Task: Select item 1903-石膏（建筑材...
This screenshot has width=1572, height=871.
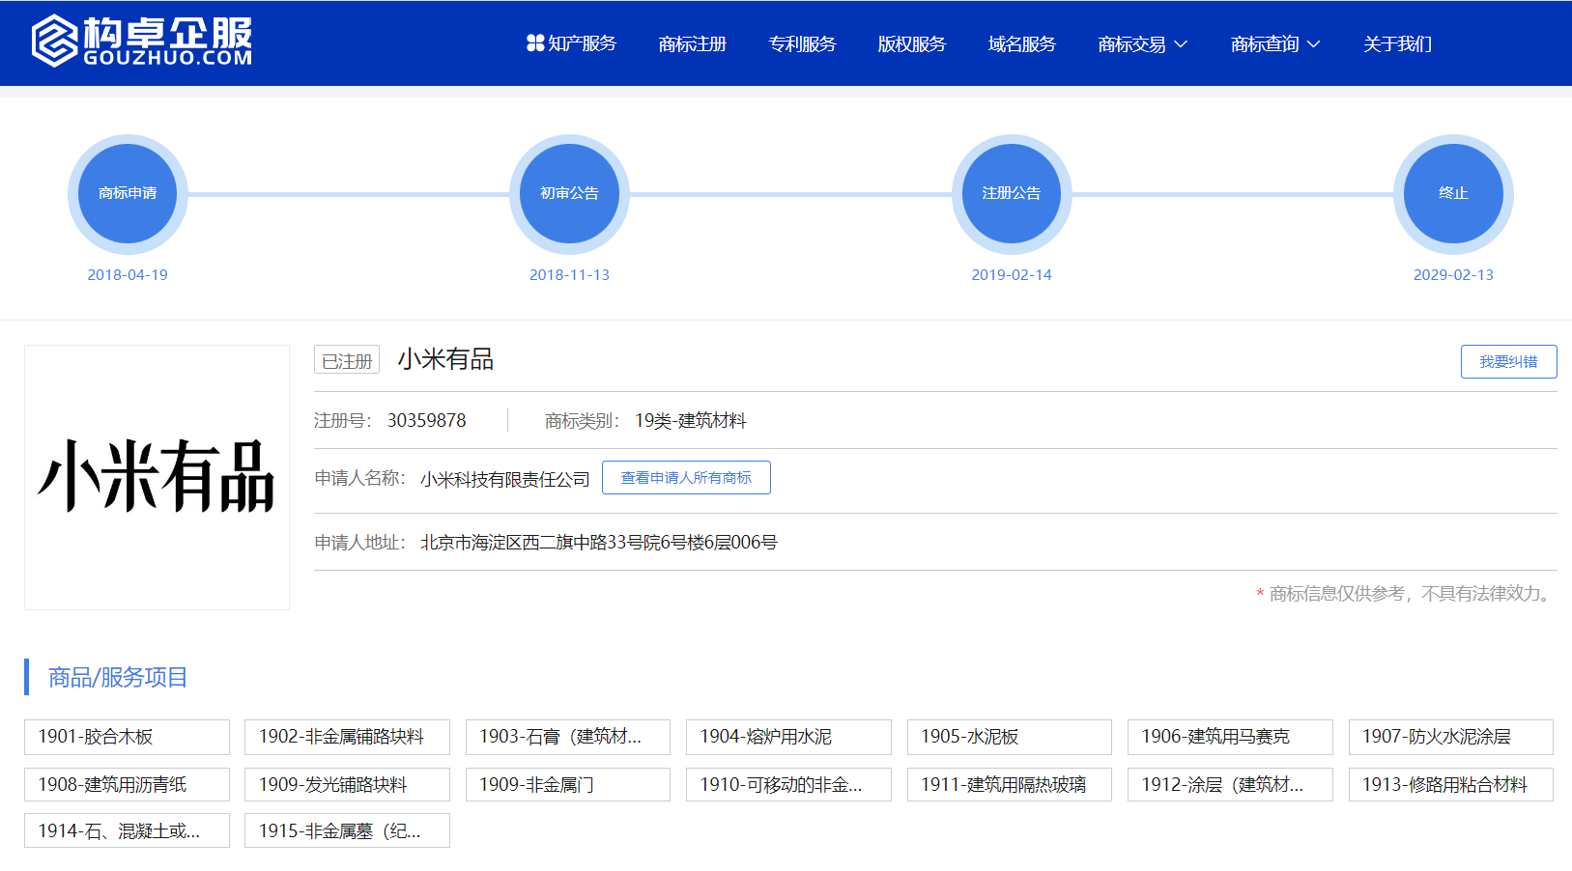Action: coord(568,737)
